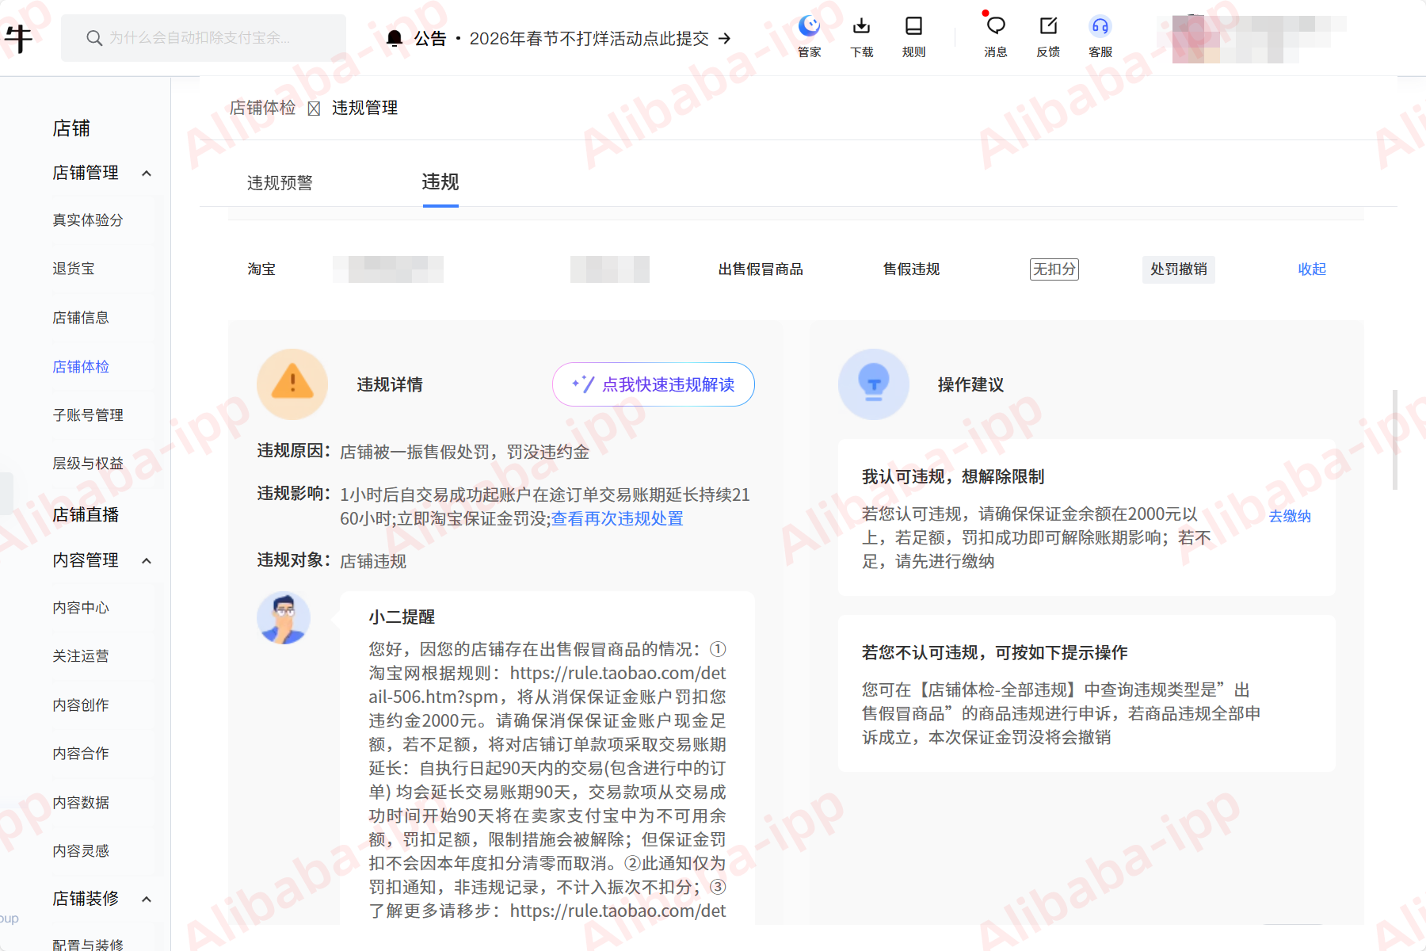Open 子账号管理 in sidebar
The width and height of the screenshot is (1426, 951).
[88, 415]
